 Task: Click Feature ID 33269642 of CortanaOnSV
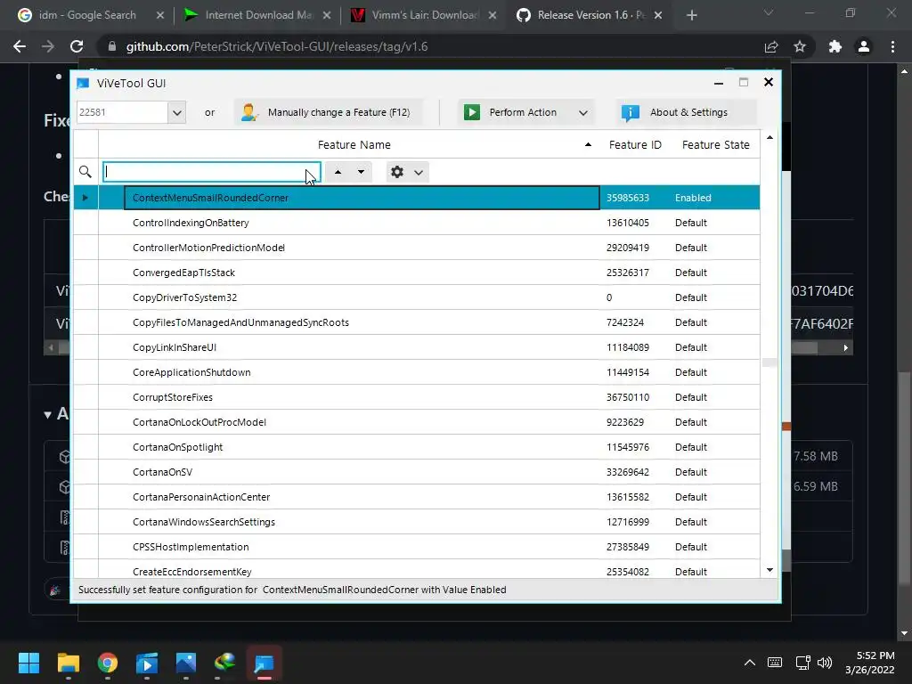click(x=628, y=472)
